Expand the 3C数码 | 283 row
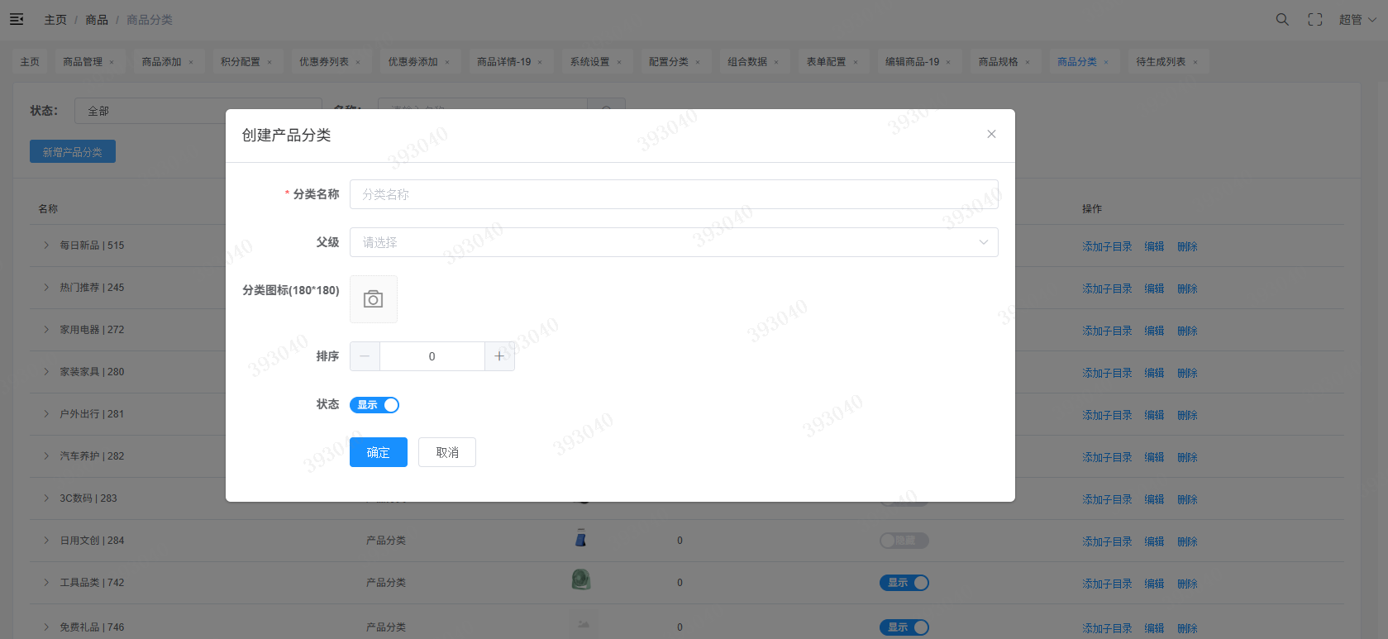Screen dimensions: 1388x639 [46, 498]
